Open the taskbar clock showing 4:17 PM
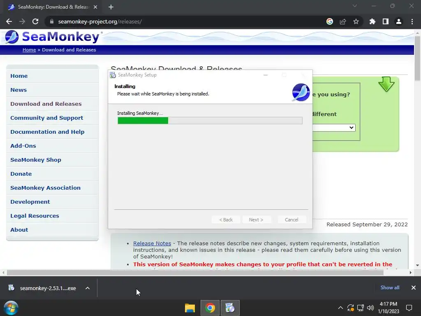421x316 pixels. (389, 308)
